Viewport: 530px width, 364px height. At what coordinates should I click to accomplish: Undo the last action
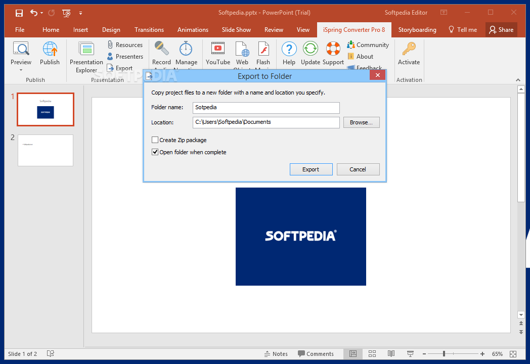[33, 13]
